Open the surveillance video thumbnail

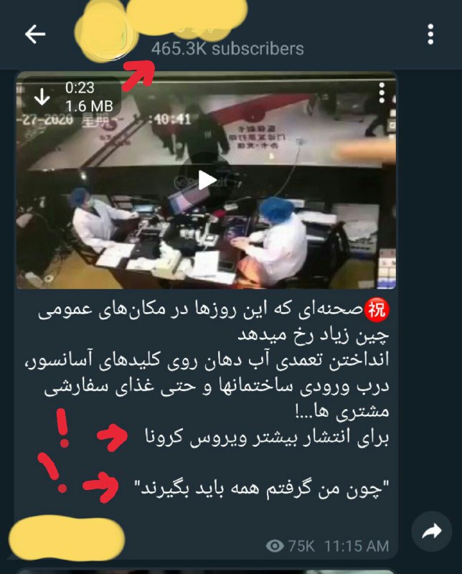click(x=206, y=181)
